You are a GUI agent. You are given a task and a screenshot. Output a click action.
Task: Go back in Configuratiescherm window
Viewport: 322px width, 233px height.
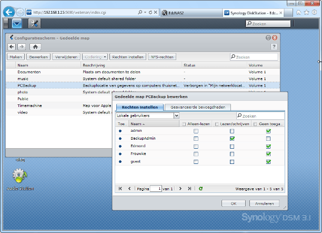coord(12,47)
